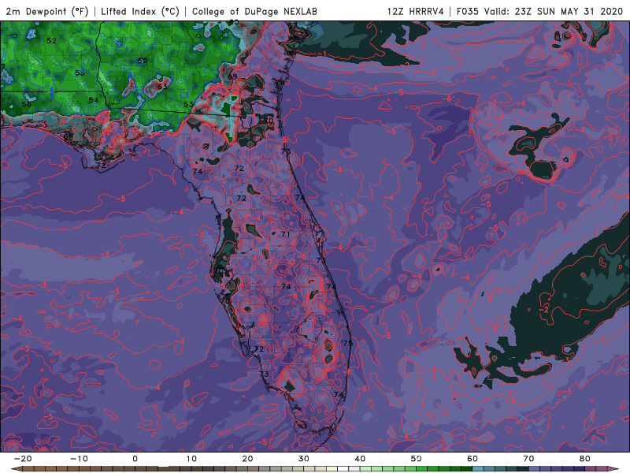Click the 80 label on the color scale
This screenshot has height=473, width=630.
point(585,459)
